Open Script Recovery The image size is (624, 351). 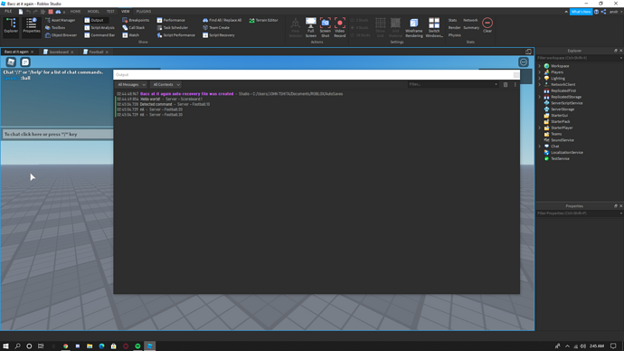(219, 35)
